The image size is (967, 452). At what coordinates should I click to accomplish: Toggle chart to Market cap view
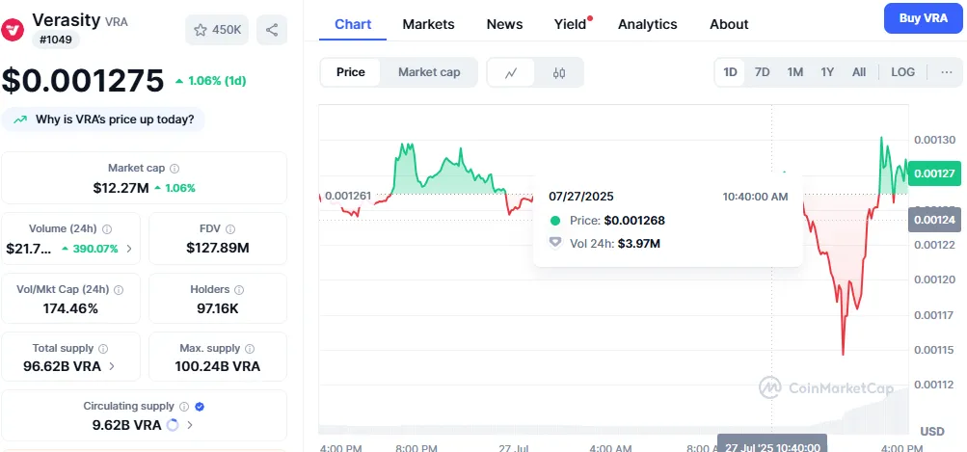[x=429, y=72]
